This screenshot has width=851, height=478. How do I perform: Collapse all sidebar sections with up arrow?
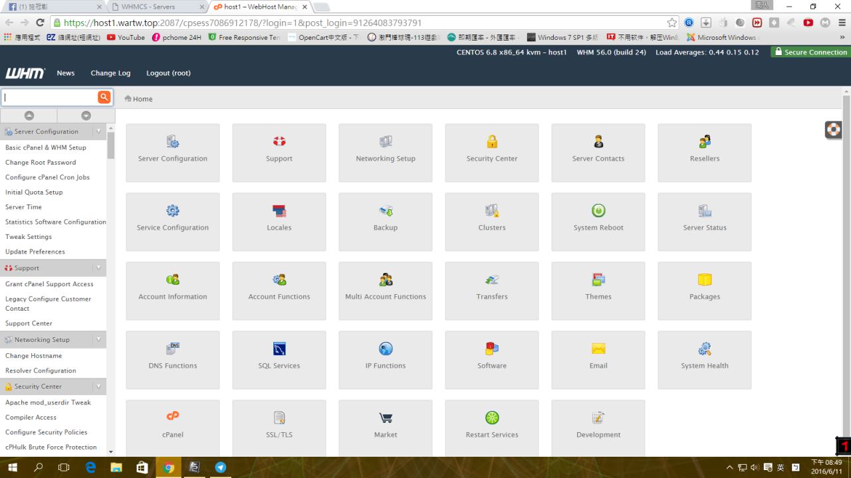coord(29,116)
